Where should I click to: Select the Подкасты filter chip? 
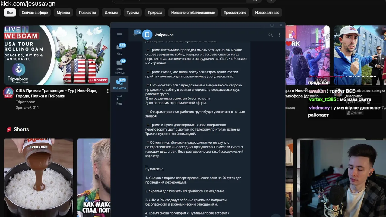pos(87,12)
